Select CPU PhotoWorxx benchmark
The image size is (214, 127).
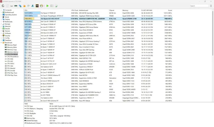[13, 57]
